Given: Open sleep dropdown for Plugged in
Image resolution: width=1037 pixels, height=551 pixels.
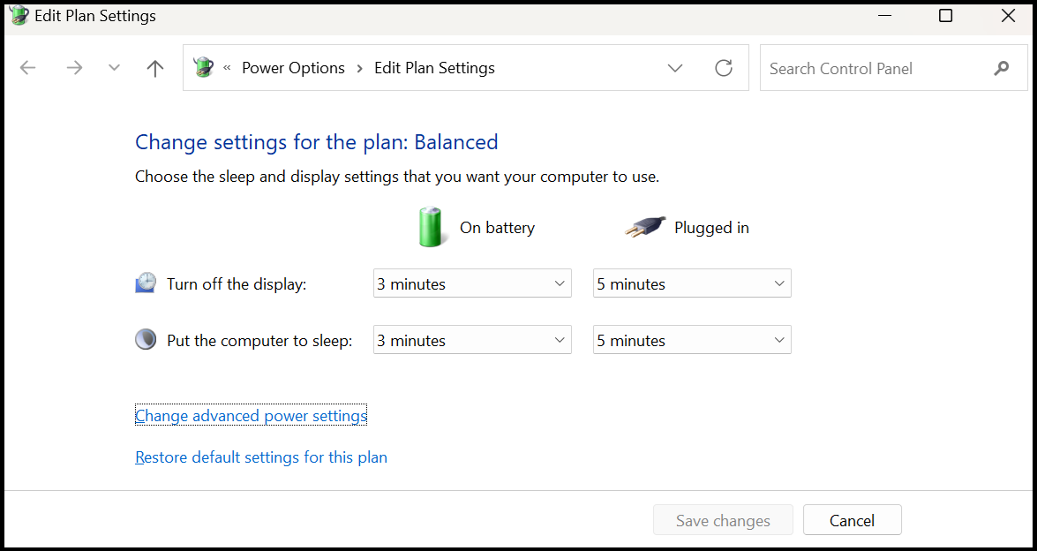Looking at the screenshot, I should 692,340.
